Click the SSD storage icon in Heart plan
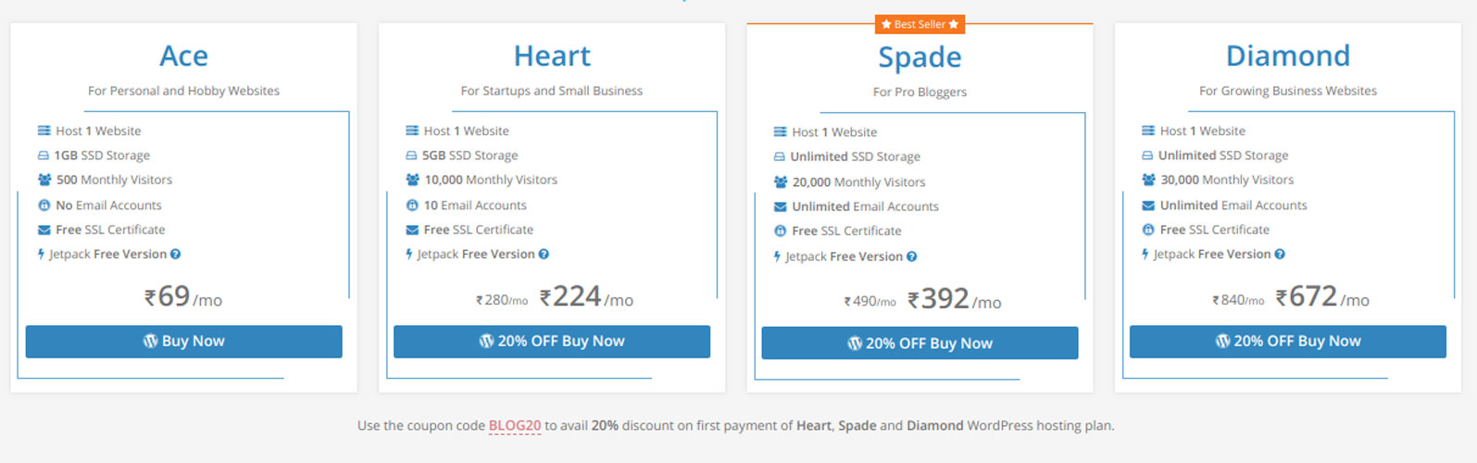Viewport: 1477px width, 463px height. pos(412,156)
